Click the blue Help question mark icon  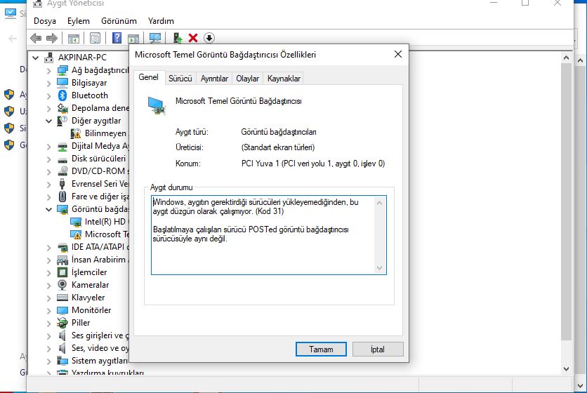tap(117, 38)
